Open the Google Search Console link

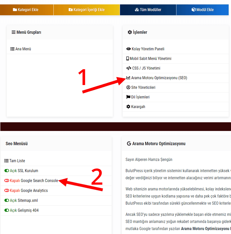coord(39,181)
